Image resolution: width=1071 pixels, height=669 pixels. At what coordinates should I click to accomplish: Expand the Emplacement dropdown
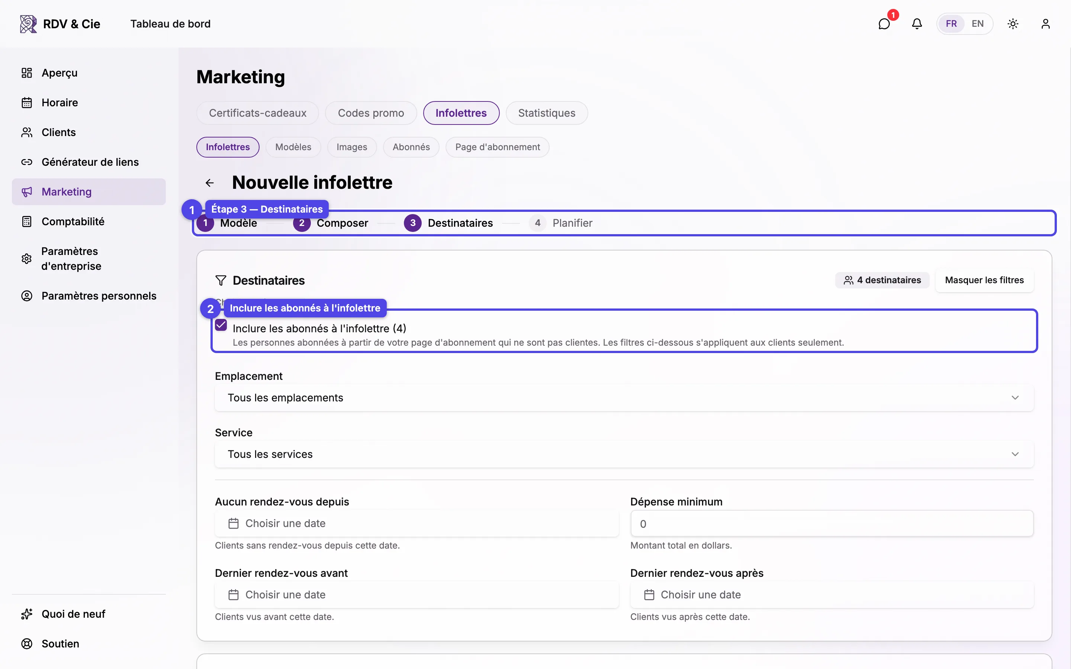[x=624, y=398]
